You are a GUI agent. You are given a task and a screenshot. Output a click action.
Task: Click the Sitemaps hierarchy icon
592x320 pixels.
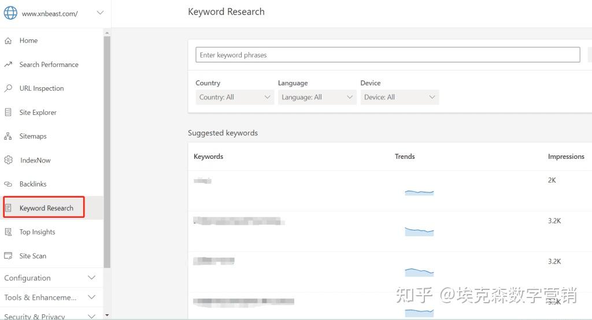8,136
